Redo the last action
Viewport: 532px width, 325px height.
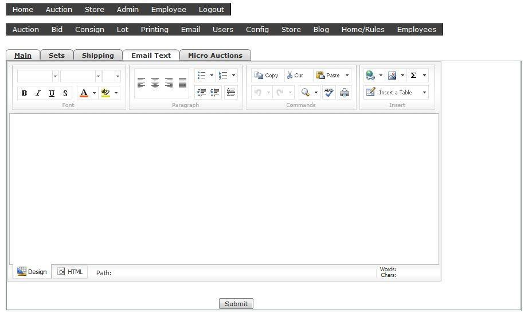tap(280, 92)
